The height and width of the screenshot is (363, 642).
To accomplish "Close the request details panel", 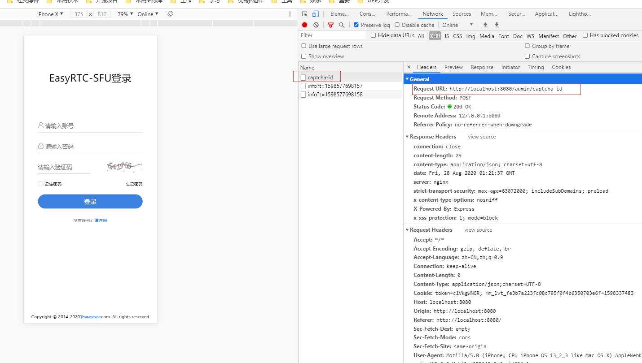I will pyautogui.click(x=409, y=67).
